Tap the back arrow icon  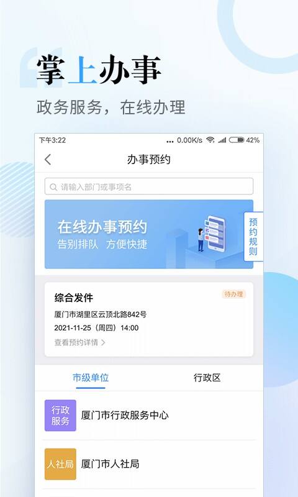[48, 160]
